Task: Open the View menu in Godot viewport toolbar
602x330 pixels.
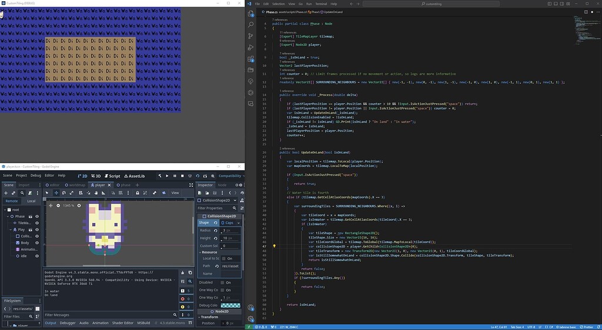Action: pos(175,193)
